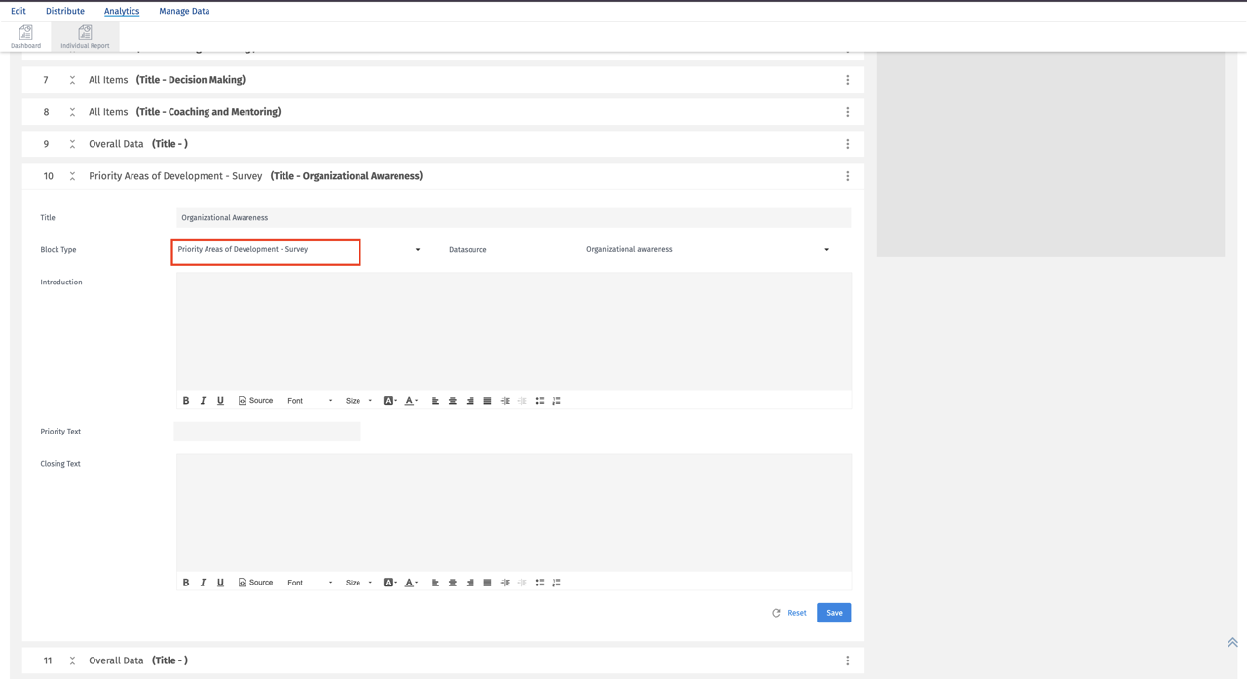The image size is (1247, 679).
Task: Open kebab menu on All Items Decision Making row
Action: [847, 80]
